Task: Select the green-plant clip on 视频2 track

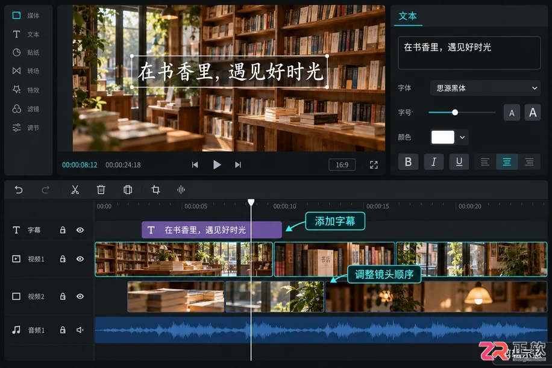Action: [x=275, y=296]
